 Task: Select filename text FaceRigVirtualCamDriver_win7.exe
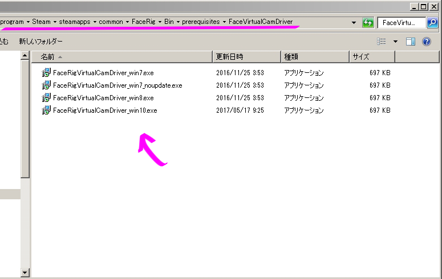tap(103, 73)
